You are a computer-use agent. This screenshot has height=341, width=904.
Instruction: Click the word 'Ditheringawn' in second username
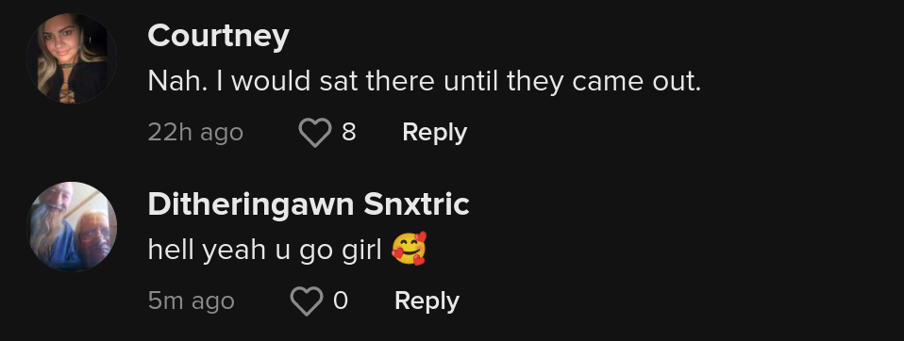click(x=251, y=204)
